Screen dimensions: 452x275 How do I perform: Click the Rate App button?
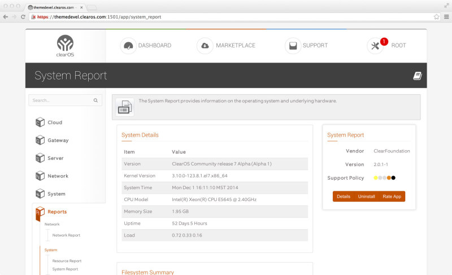pos(392,197)
